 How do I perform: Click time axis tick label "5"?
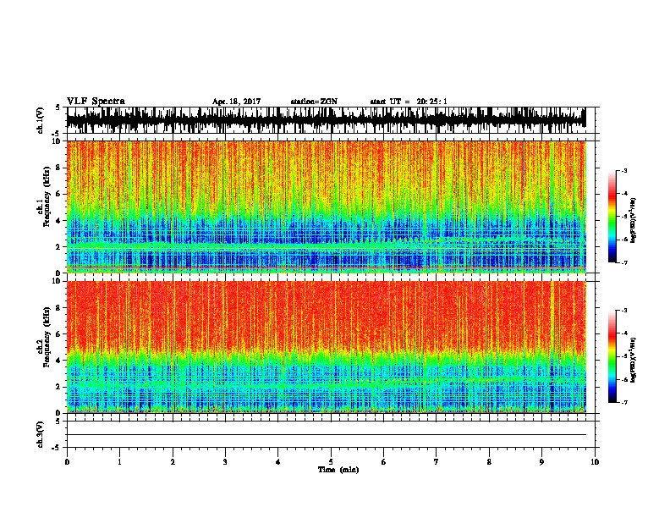point(331,461)
